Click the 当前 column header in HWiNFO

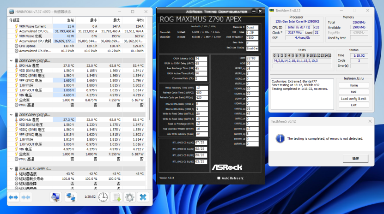pos(64,20)
